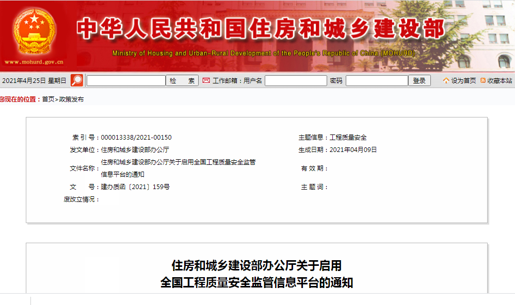Click the orange feed icon beside 收藏本站

pos(483,81)
